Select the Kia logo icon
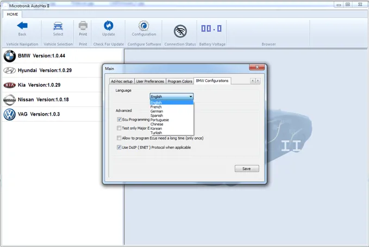 [10, 85]
